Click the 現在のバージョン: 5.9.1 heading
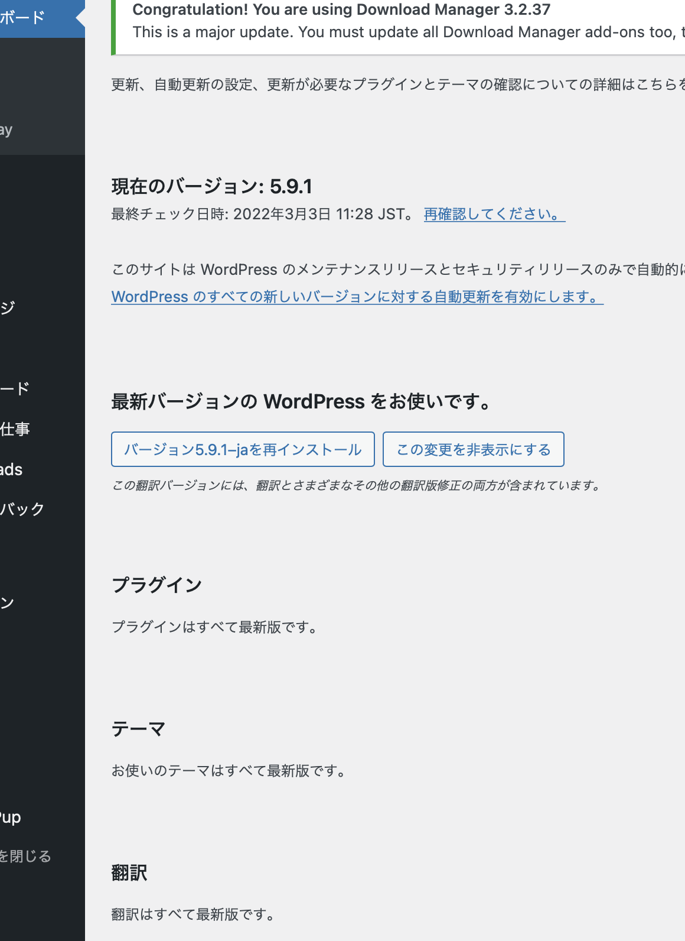The image size is (685, 941). click(211, 187)
